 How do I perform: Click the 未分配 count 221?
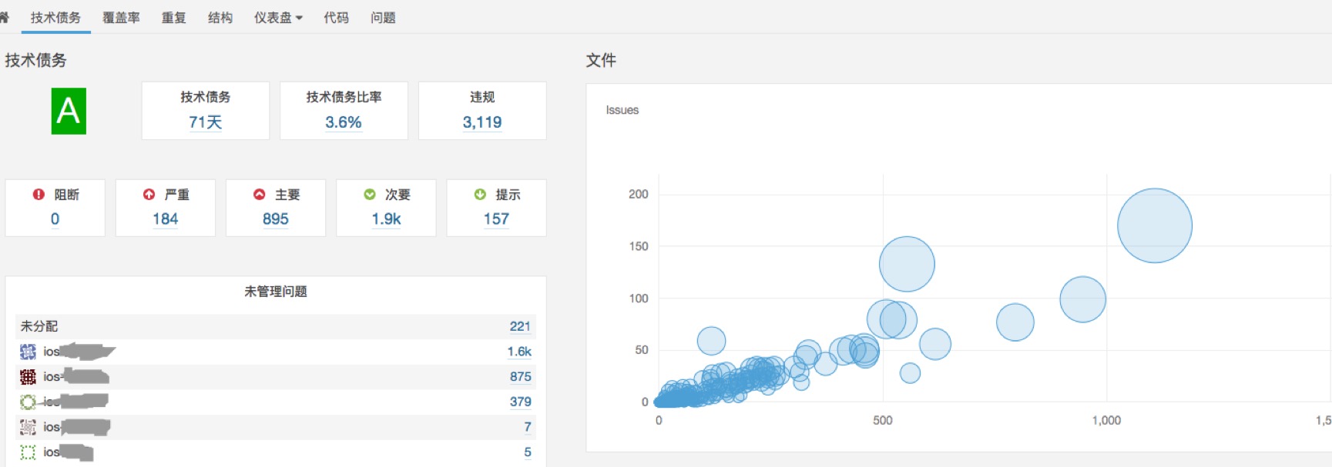click(x=520, y=326)
